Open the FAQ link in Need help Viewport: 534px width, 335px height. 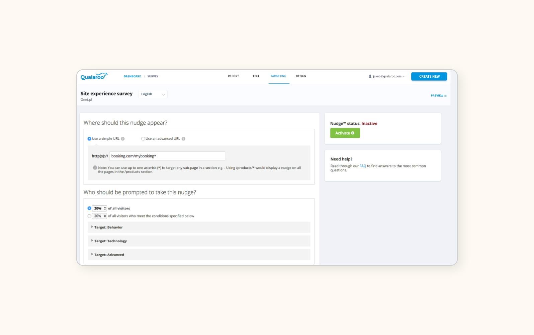(x=363, y=166)
